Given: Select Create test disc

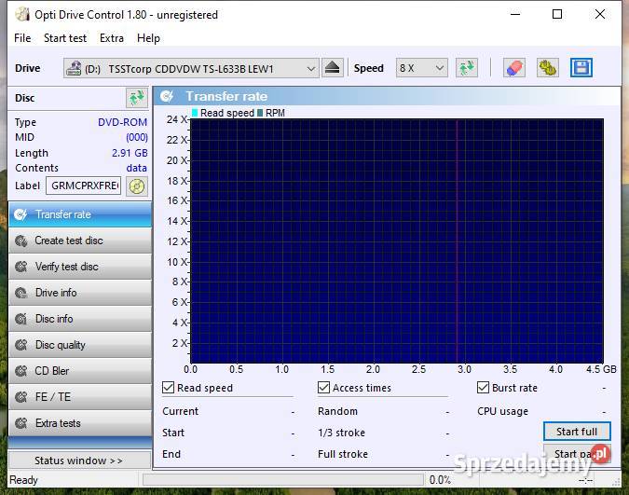Looking at the screenshot, I should (80, 241).
